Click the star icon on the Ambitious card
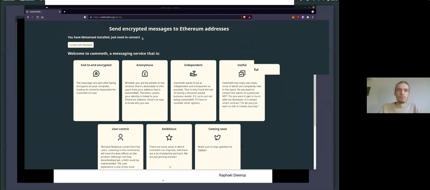 [x=169, y=138]
